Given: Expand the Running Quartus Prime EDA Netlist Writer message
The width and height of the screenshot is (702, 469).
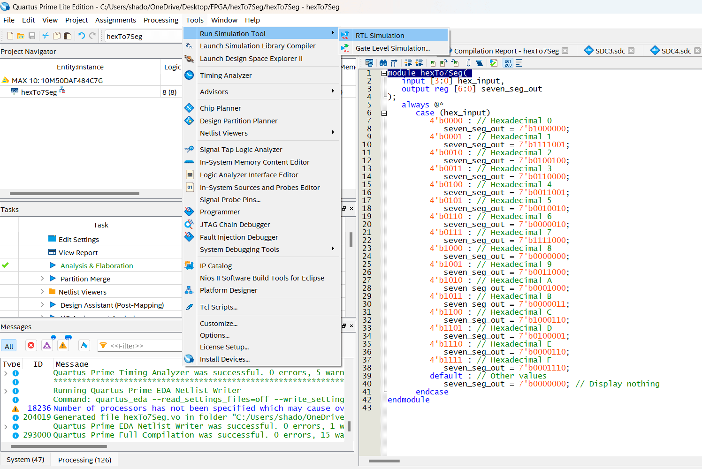Looking at the screenshot, I should click(6, 391).
